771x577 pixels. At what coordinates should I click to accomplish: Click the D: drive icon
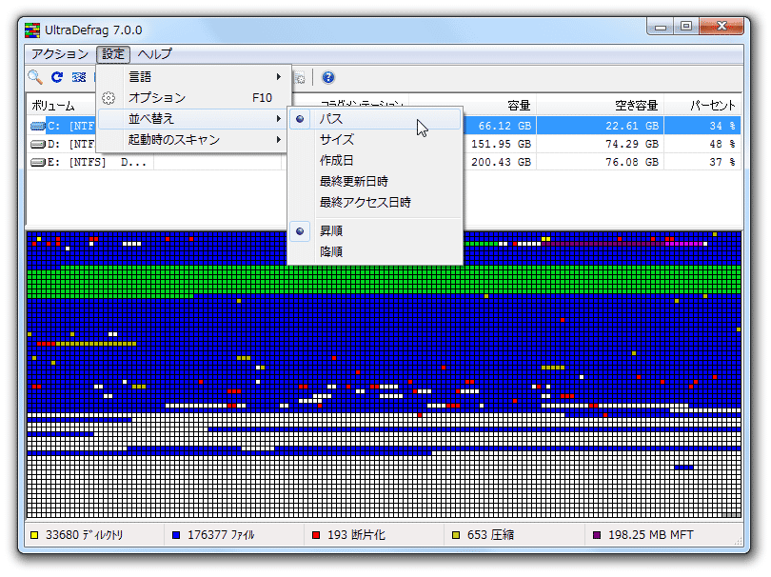(x=38, y=144)
